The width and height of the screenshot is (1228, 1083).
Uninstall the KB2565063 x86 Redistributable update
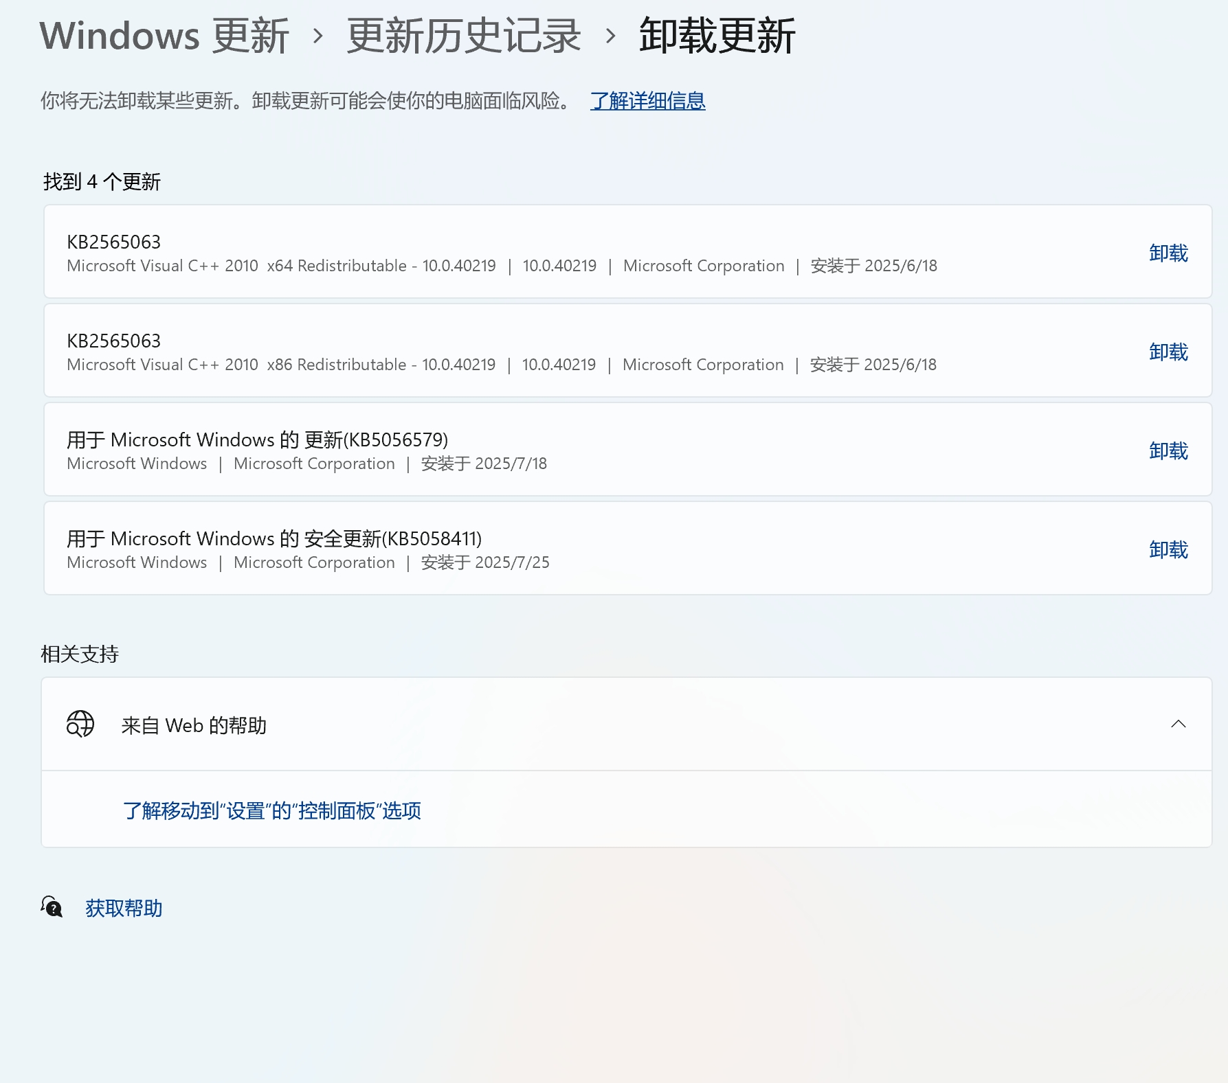tap(1167, 352)
